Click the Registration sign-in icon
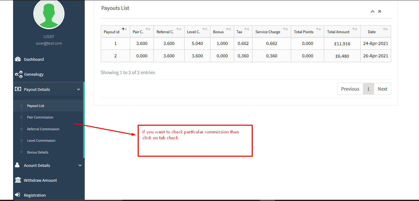This screenshot has height=201, width=419. pyautogui.click(x=18, y=195)
